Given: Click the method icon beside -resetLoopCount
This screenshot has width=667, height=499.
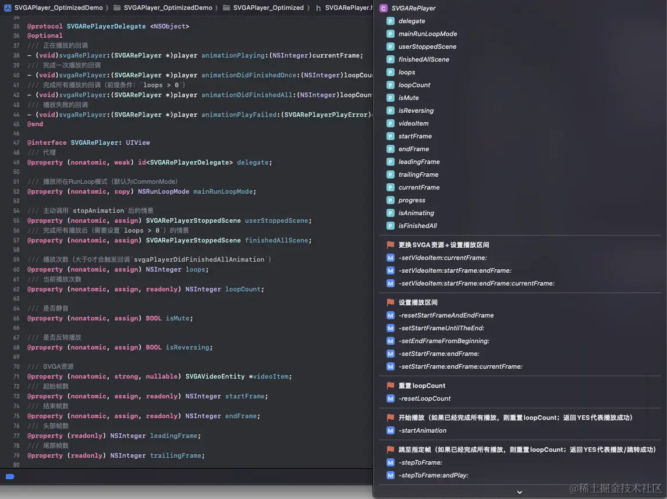Looking at the screenshot, I should click(390, 398).
